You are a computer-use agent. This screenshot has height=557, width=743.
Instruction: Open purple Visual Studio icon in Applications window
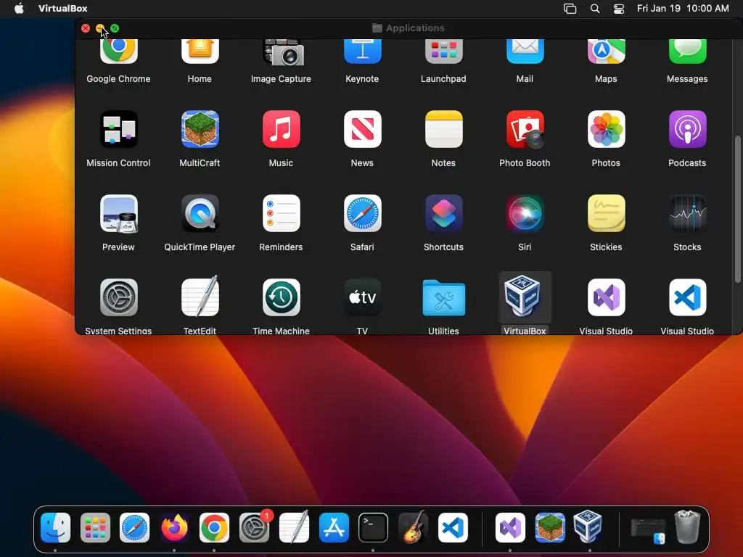tap(606, 297)
